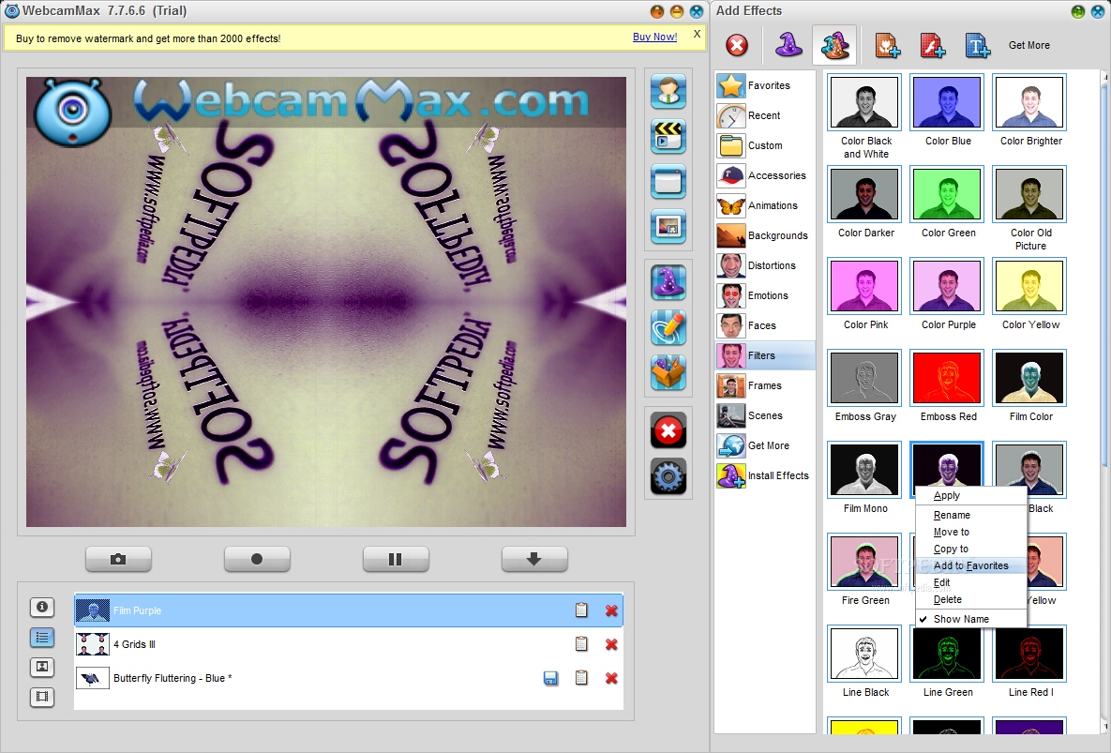
Task: Open the Animations category
Action: click(765, 205)
